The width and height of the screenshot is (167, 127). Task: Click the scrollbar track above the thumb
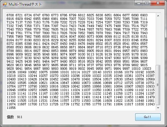pyautogui.click(x=158, y=42)
